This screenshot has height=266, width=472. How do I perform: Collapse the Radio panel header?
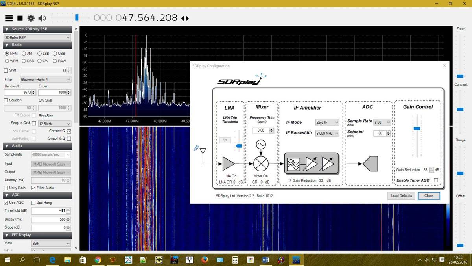tap(37, 45)
